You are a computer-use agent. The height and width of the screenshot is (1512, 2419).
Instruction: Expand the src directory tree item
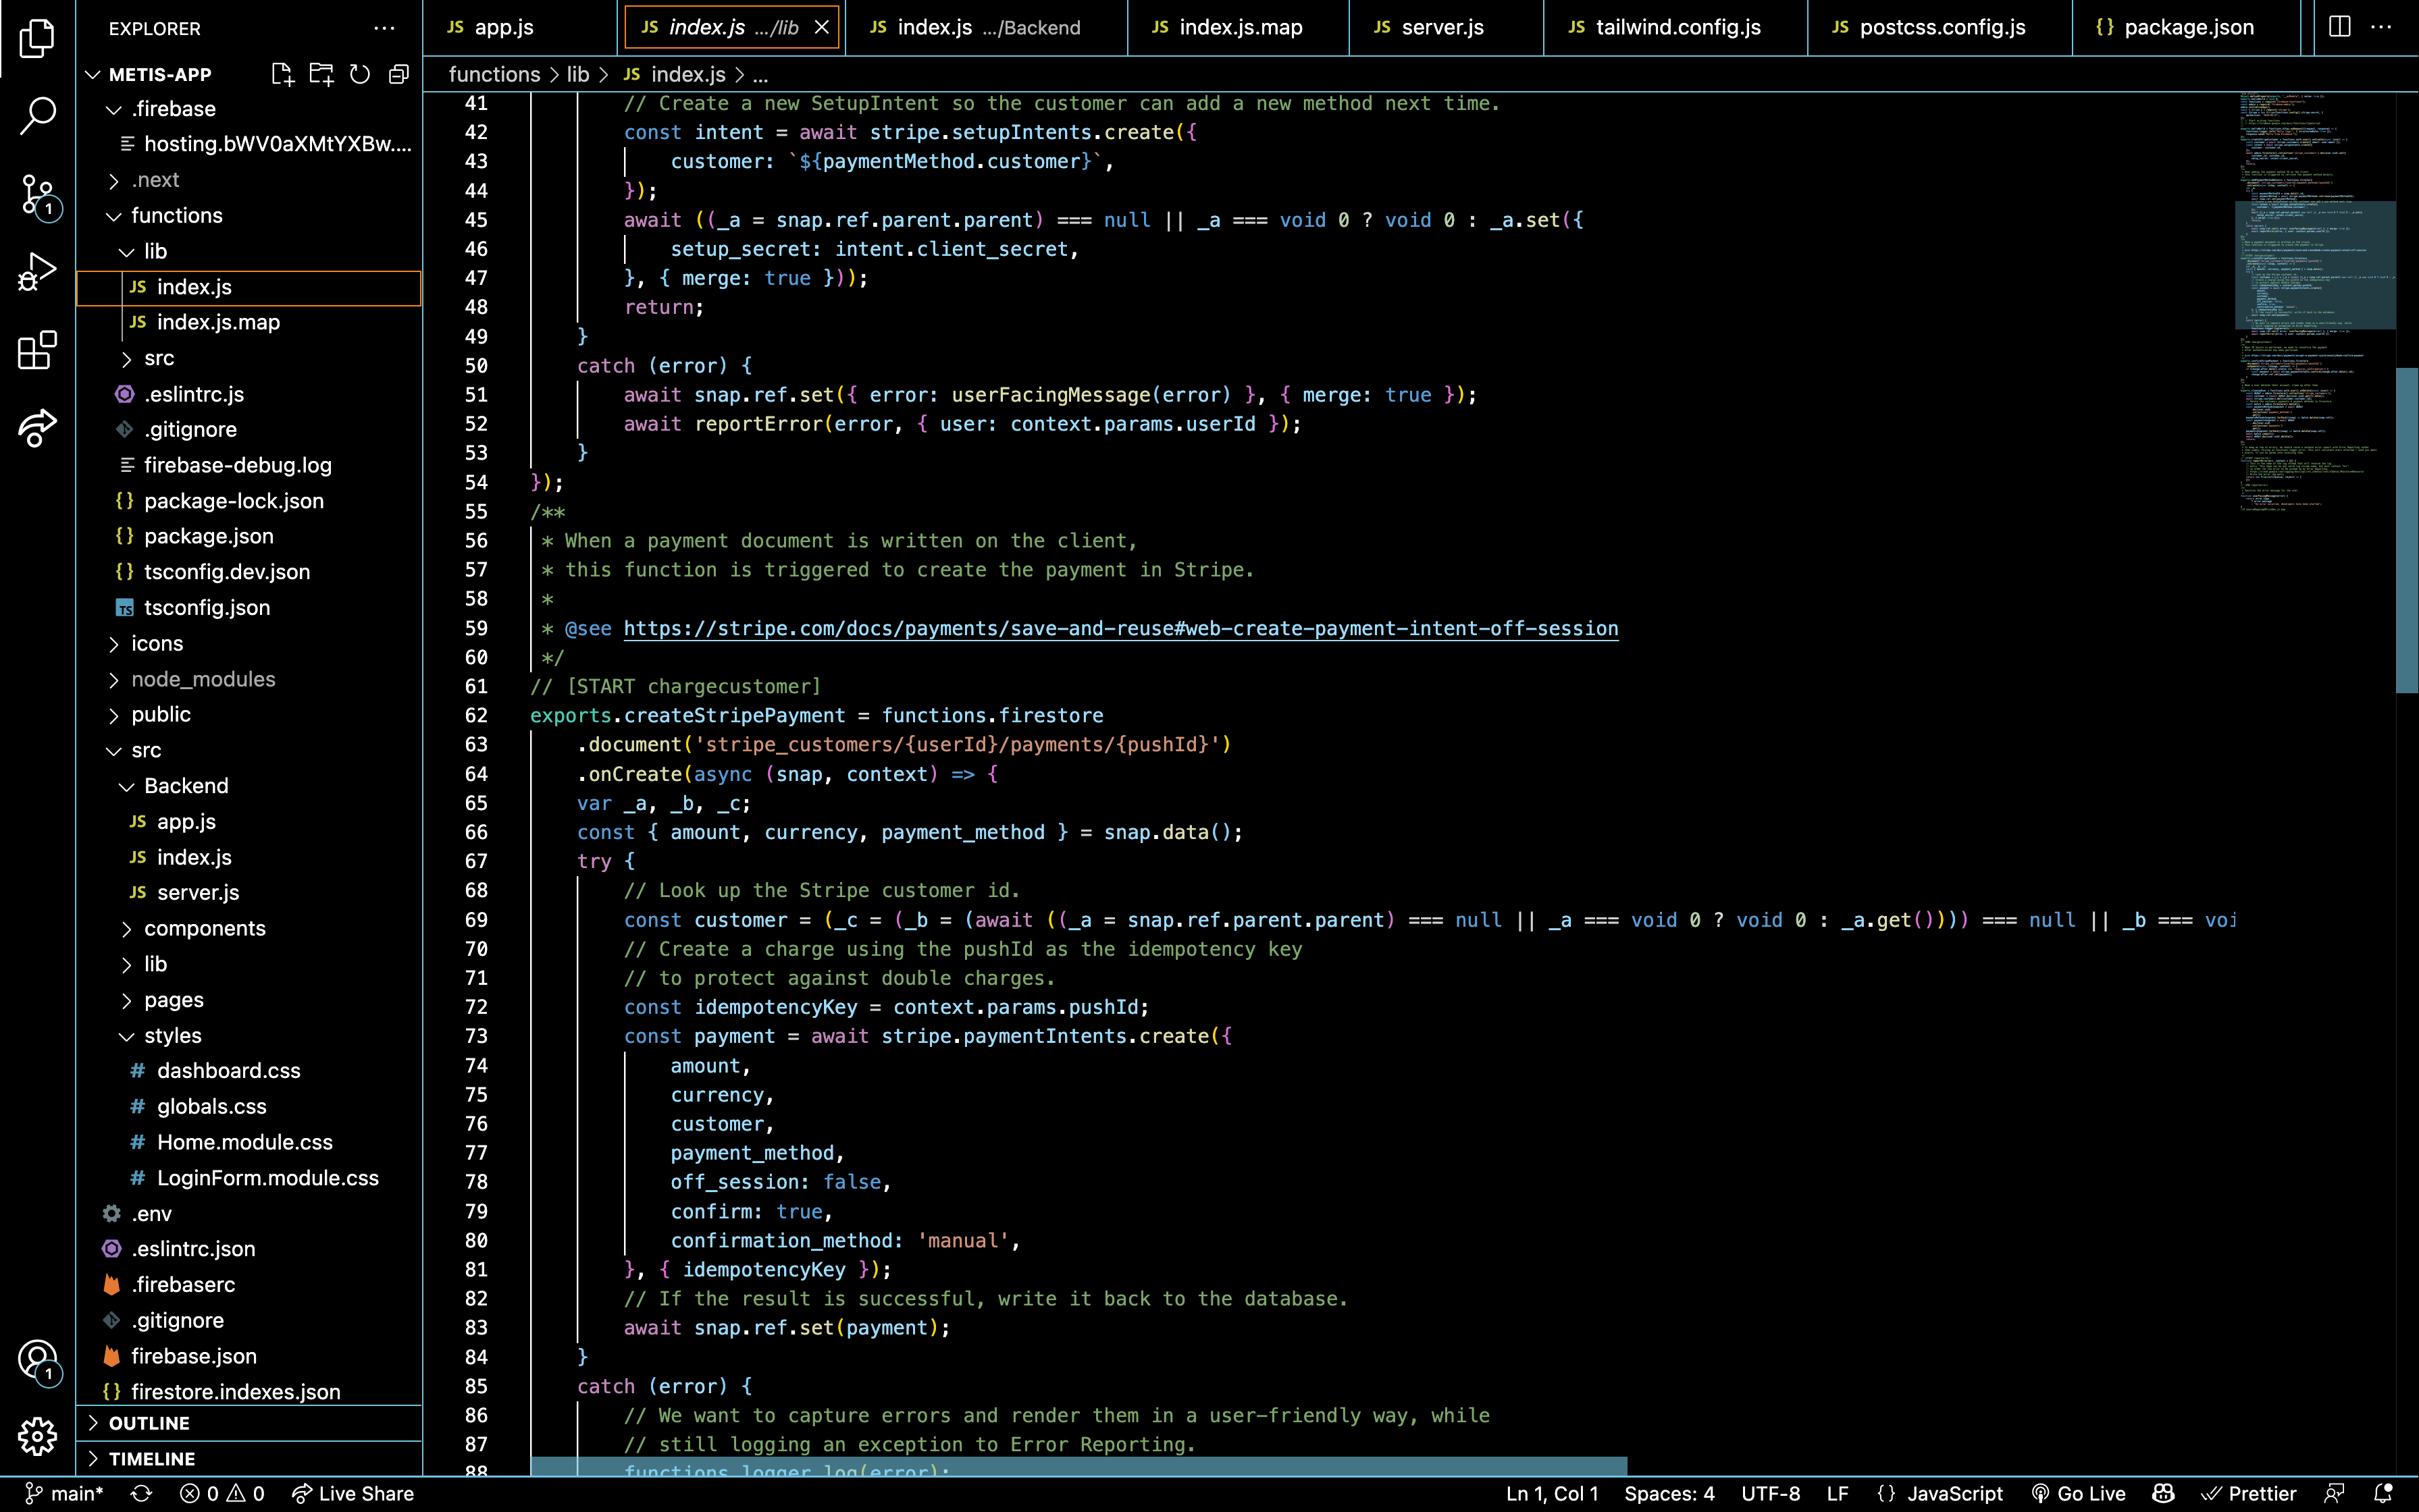(111, 357)
